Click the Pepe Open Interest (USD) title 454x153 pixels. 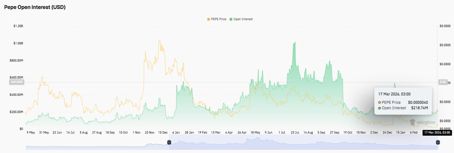click(35, 7)
